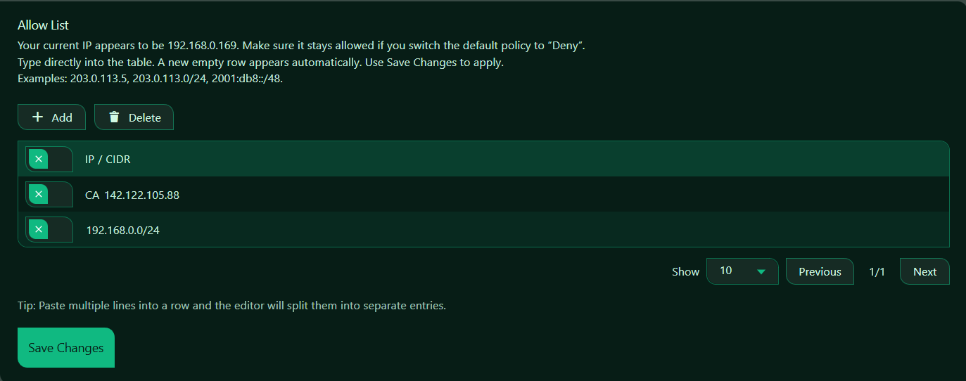Image resolution: width=966 pixels, height=381 pixels.
Task: Edit the 142.122.105.88 address cell
Action: pos(141,195)
